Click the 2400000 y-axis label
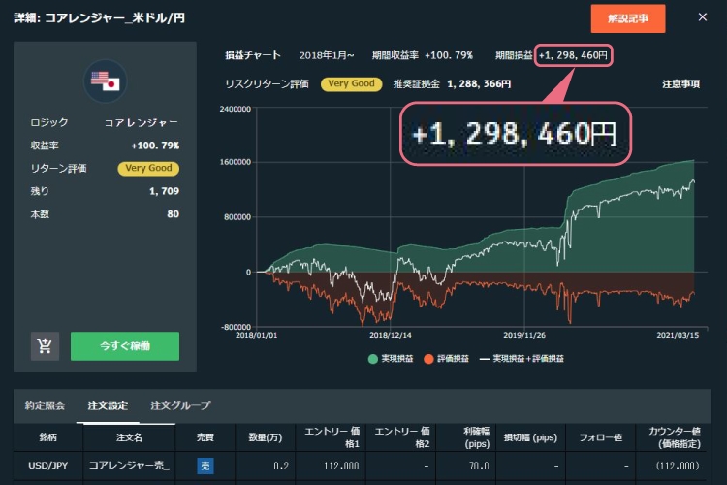Screen dimensions: 727x485 click(x=236, y=109)
